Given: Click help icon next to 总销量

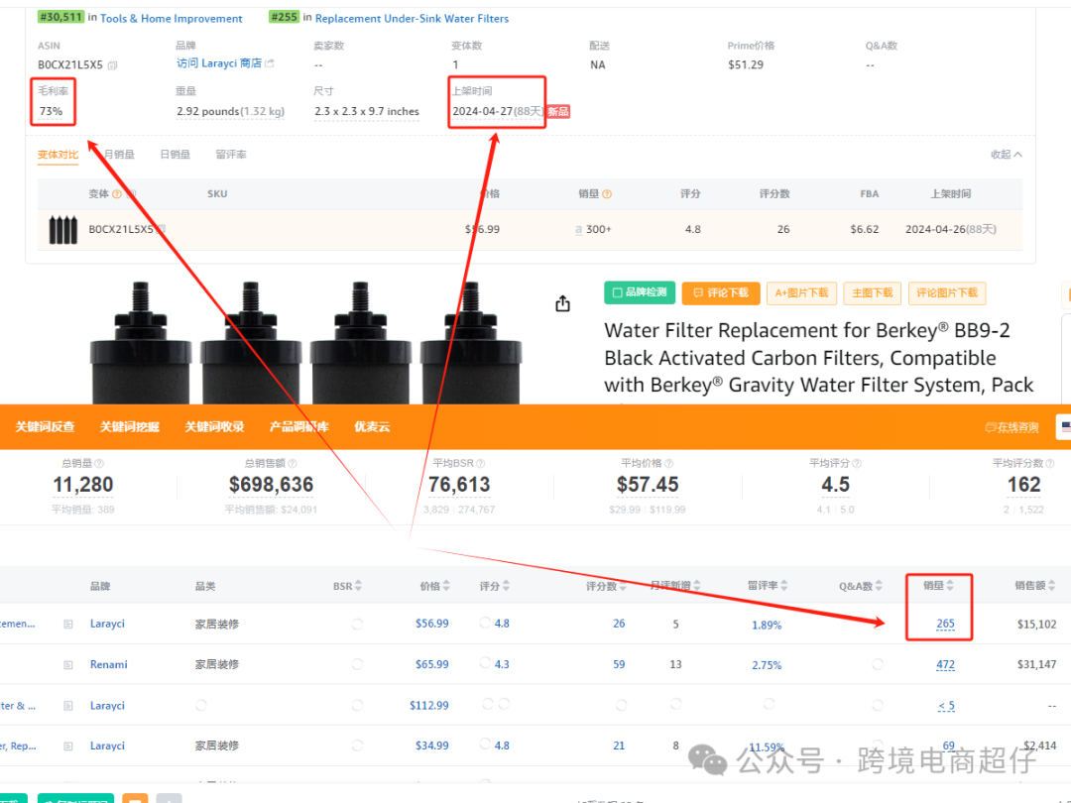Looking at the screenshot, I should coord(99,463).
